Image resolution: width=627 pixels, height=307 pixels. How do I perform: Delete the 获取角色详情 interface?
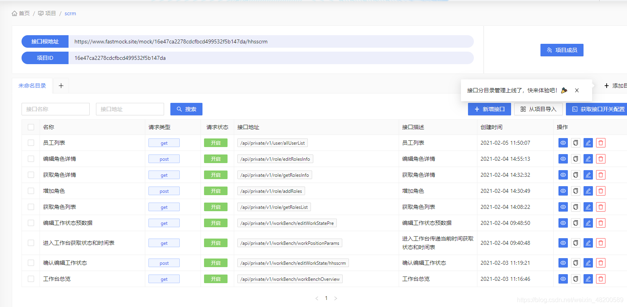click(x=600, y=175)
